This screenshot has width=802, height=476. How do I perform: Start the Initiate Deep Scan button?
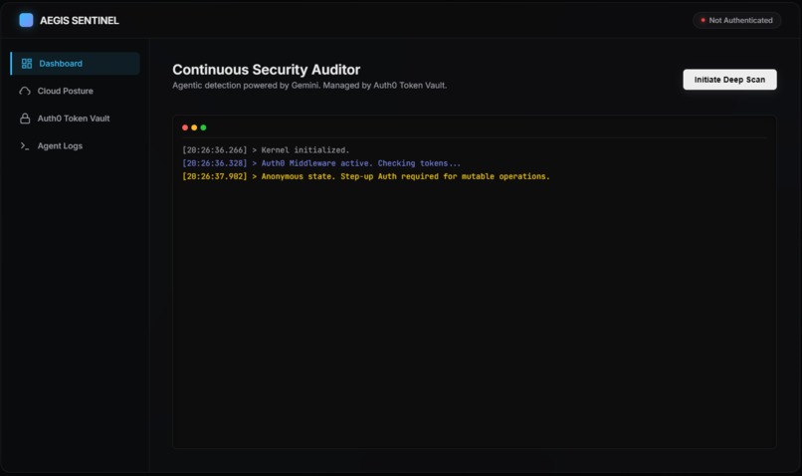point(729,80)
